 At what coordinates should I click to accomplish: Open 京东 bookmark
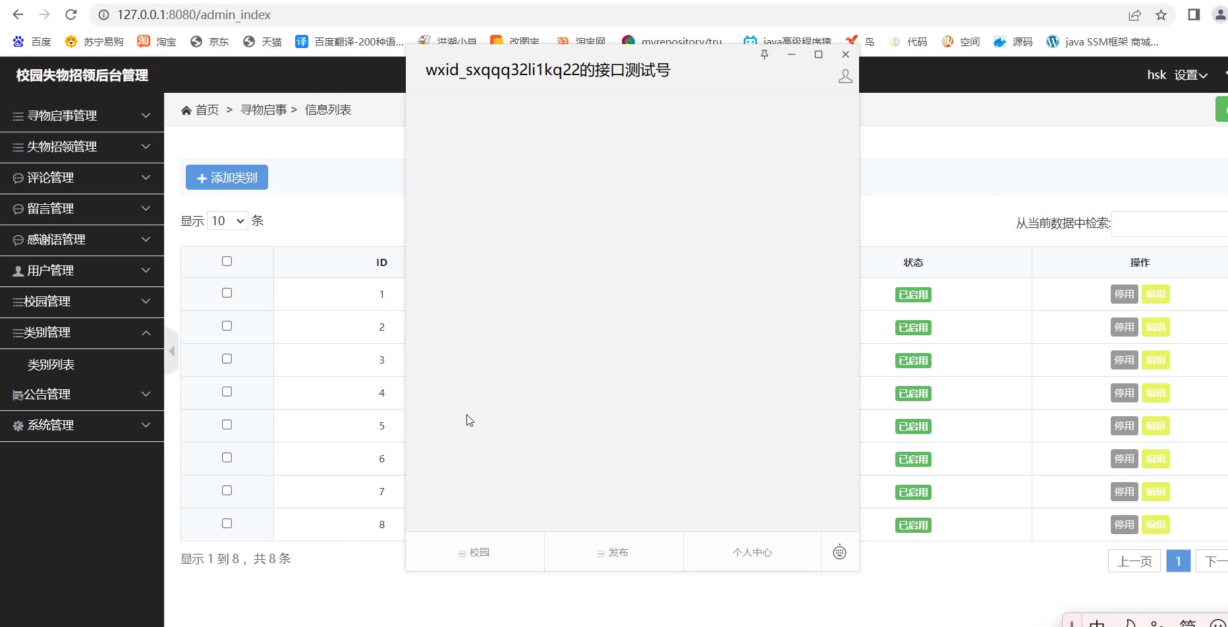click(209, 41)
